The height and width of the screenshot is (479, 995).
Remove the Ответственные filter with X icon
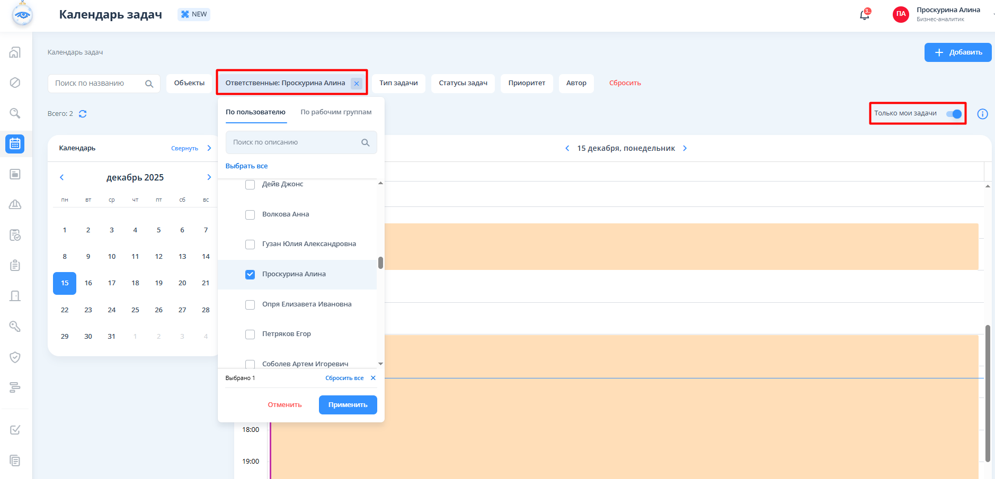[357, 84]
